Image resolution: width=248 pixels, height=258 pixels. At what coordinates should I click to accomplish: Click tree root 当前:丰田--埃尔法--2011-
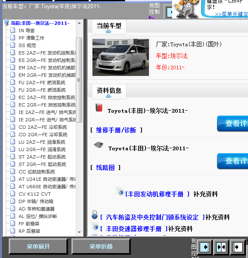pos(40,23)
